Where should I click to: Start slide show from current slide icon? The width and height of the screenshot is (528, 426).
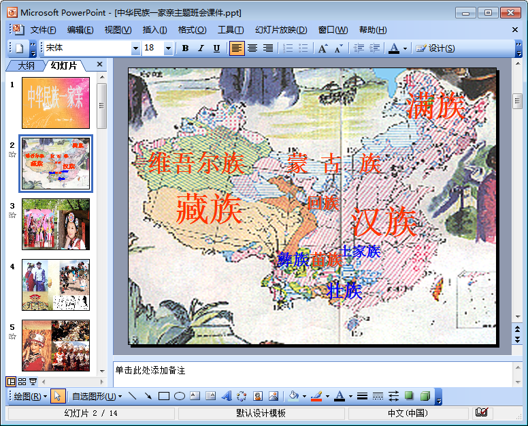point(33,382)
